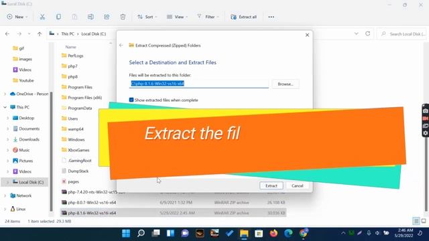Click the Rename icon in toolbar
The height and width of the screenshot is (241, 429).
click(90, 17)
